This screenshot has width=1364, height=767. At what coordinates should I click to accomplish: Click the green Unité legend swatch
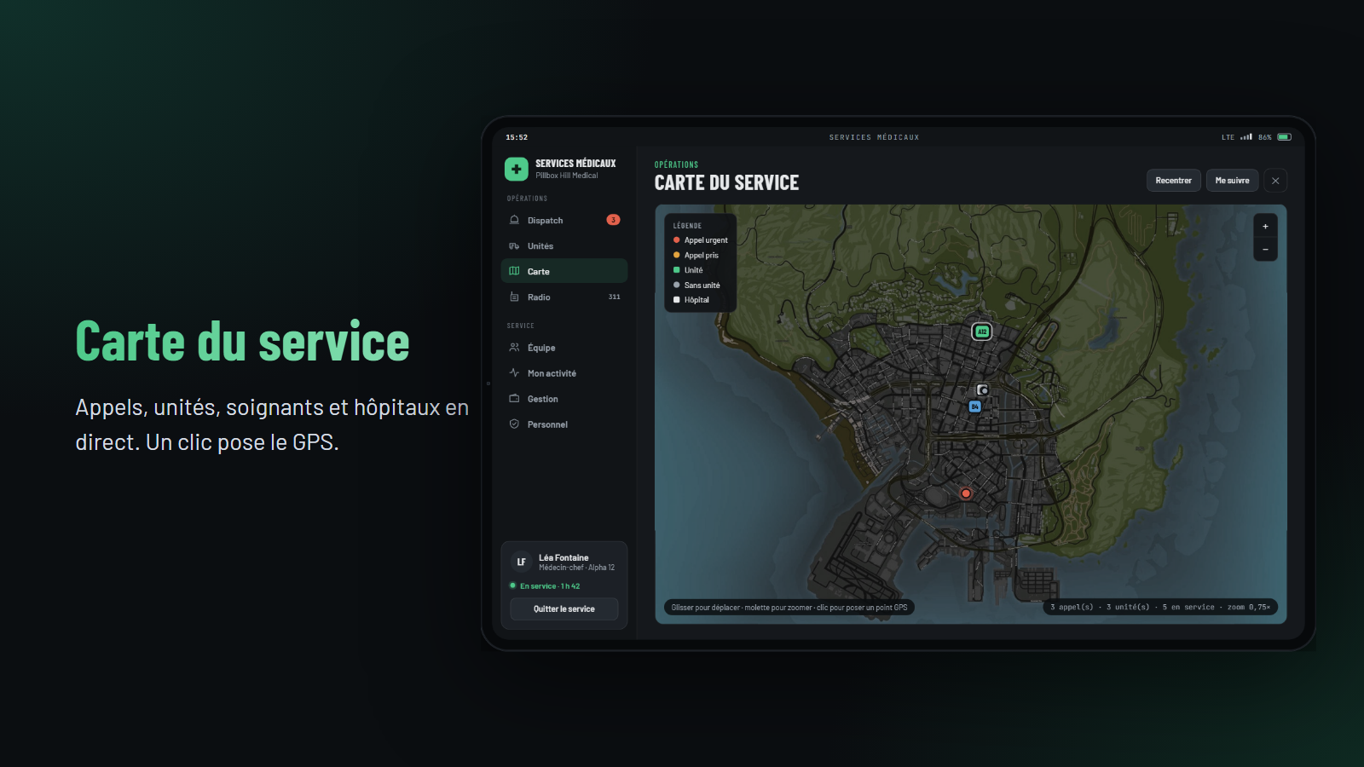[677, 270]
